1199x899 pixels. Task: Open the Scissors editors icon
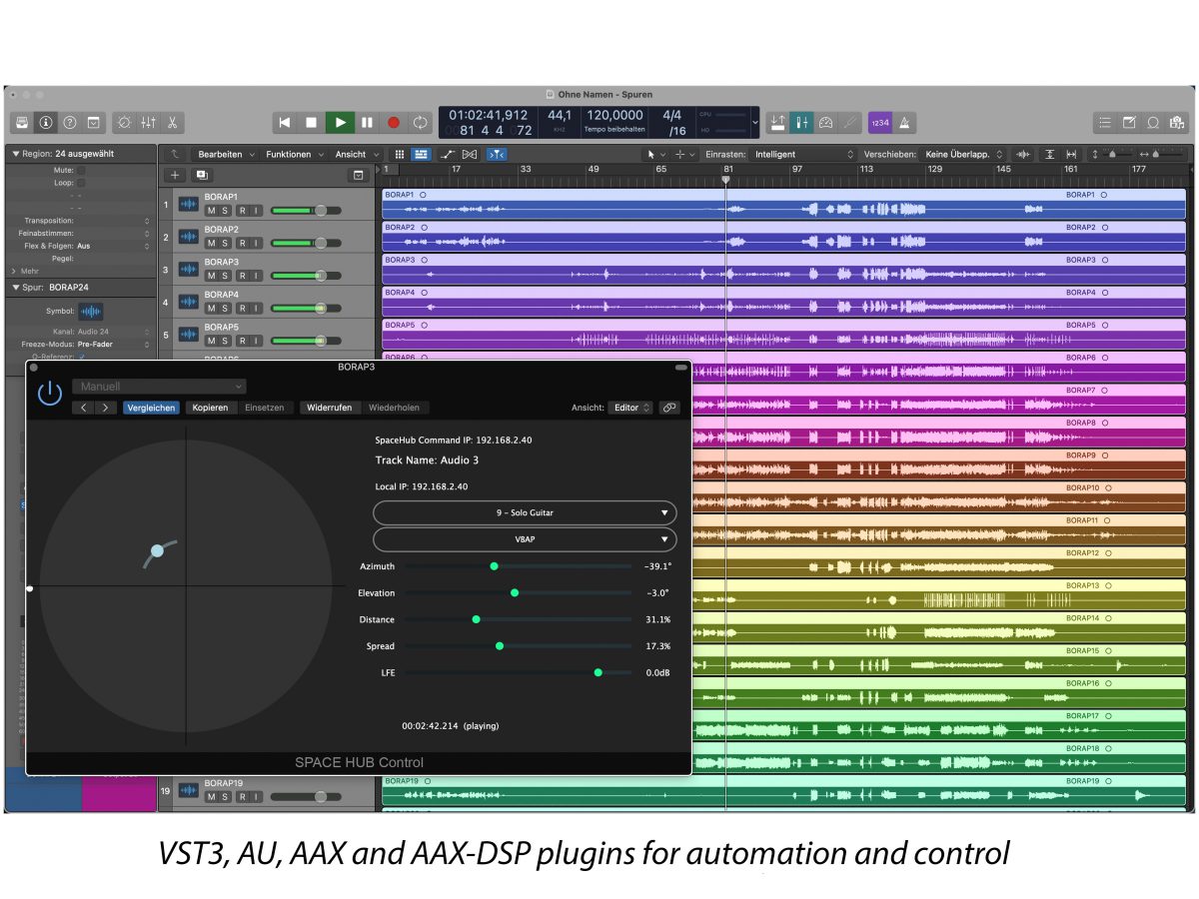pyautogui.click(x=173, y=122)
